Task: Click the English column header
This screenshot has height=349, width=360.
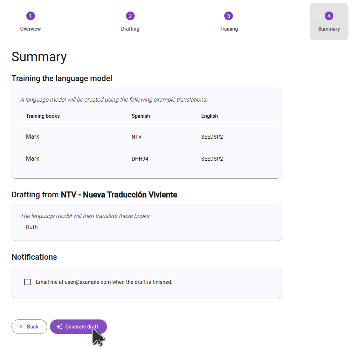Action: tap(210, 116)
